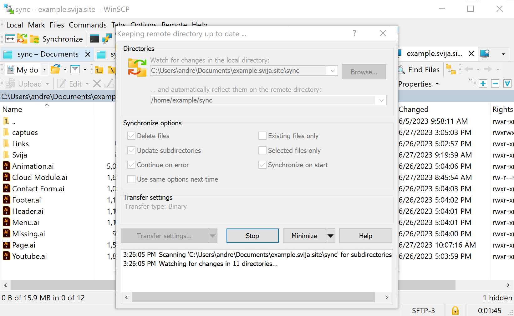Switch to the sync – Documents tab
The image size is (514, 316).
click(48, 54)
